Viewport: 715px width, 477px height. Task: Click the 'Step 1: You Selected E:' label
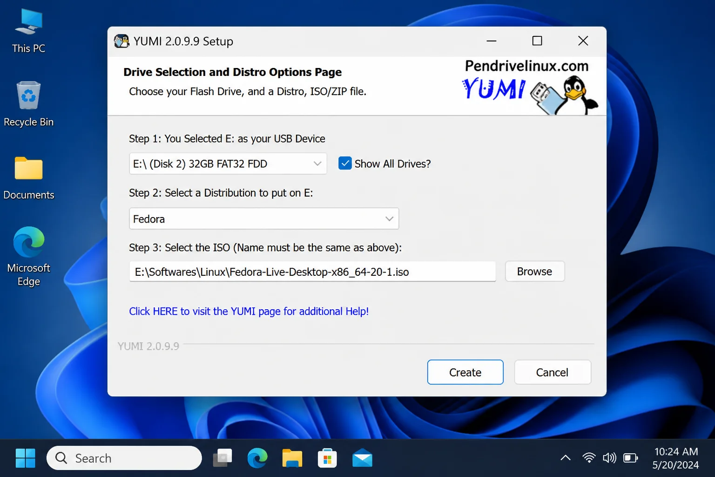point(227,139)
